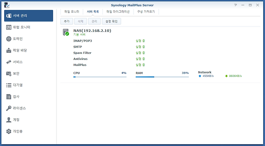This screenshot has height=146, width=265.
Task: Go to the 구성 가져오기 tab
Action: (146, 12)
